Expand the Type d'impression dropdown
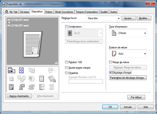157x114 pixels. pyautogui.click(x=128, y=33)
